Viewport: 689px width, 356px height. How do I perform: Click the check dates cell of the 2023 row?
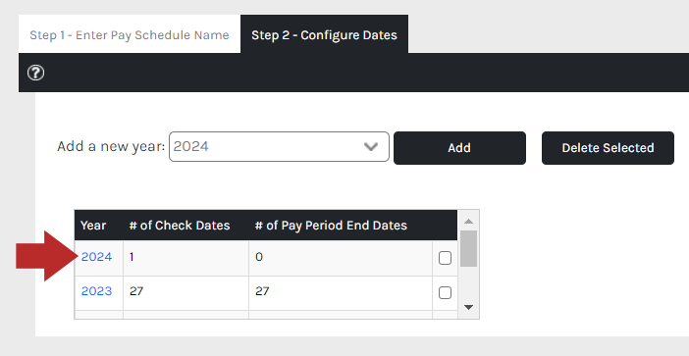185,293
